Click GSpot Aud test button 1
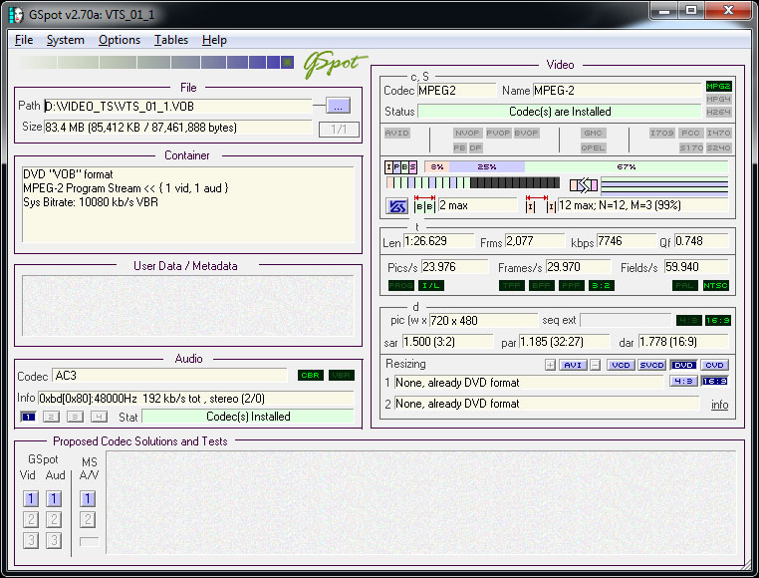759x578 pixels. click(x=54, y=498)
